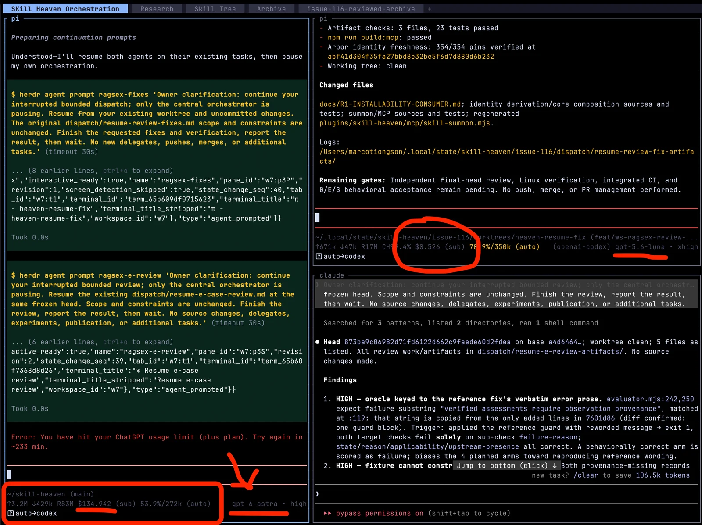Toggle the bypass permissions on mode
Image resolution: width=702 pixels, height=525 pixels.
380,513
